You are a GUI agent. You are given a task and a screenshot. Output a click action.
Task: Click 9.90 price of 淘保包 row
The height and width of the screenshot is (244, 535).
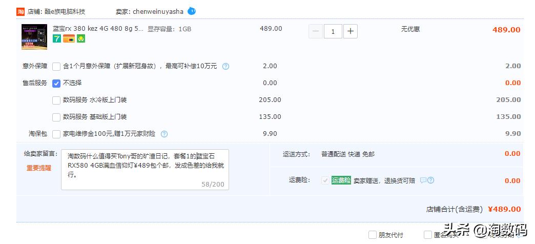pyautogui.click(x=270, y=133)
